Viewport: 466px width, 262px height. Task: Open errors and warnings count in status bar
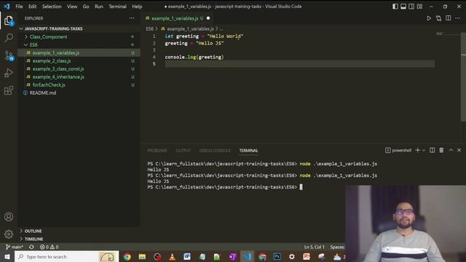(x=50, y=247)
